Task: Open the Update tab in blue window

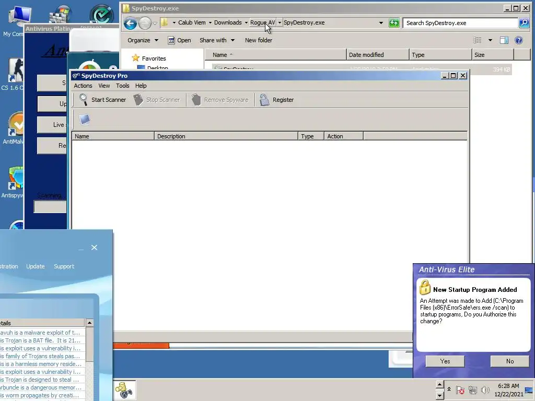Action: click(x=36, y=266)
